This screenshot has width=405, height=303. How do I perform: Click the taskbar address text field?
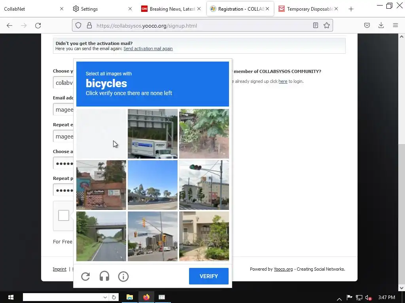pos(62,297)
